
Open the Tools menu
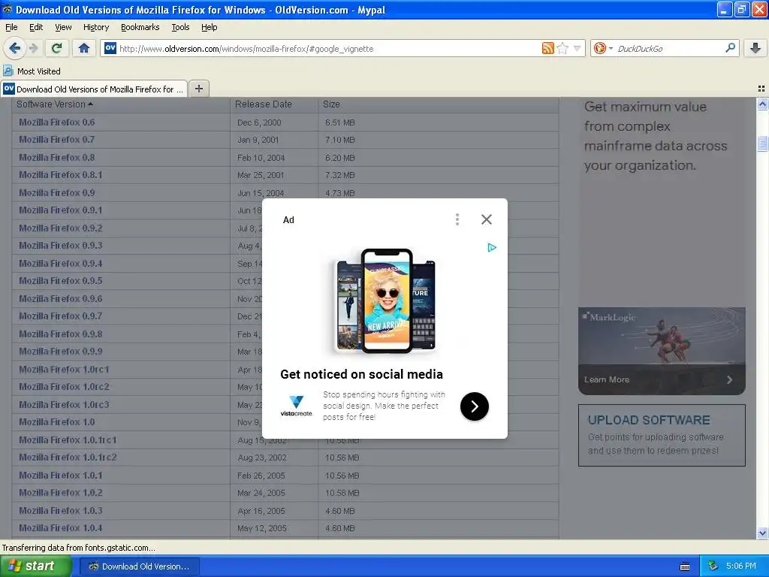pos(180,28)
